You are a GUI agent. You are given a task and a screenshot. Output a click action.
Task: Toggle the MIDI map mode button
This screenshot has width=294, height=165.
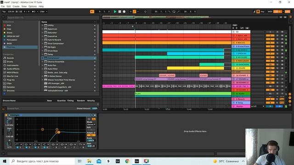pyautogui.click(x=270, y=11)
